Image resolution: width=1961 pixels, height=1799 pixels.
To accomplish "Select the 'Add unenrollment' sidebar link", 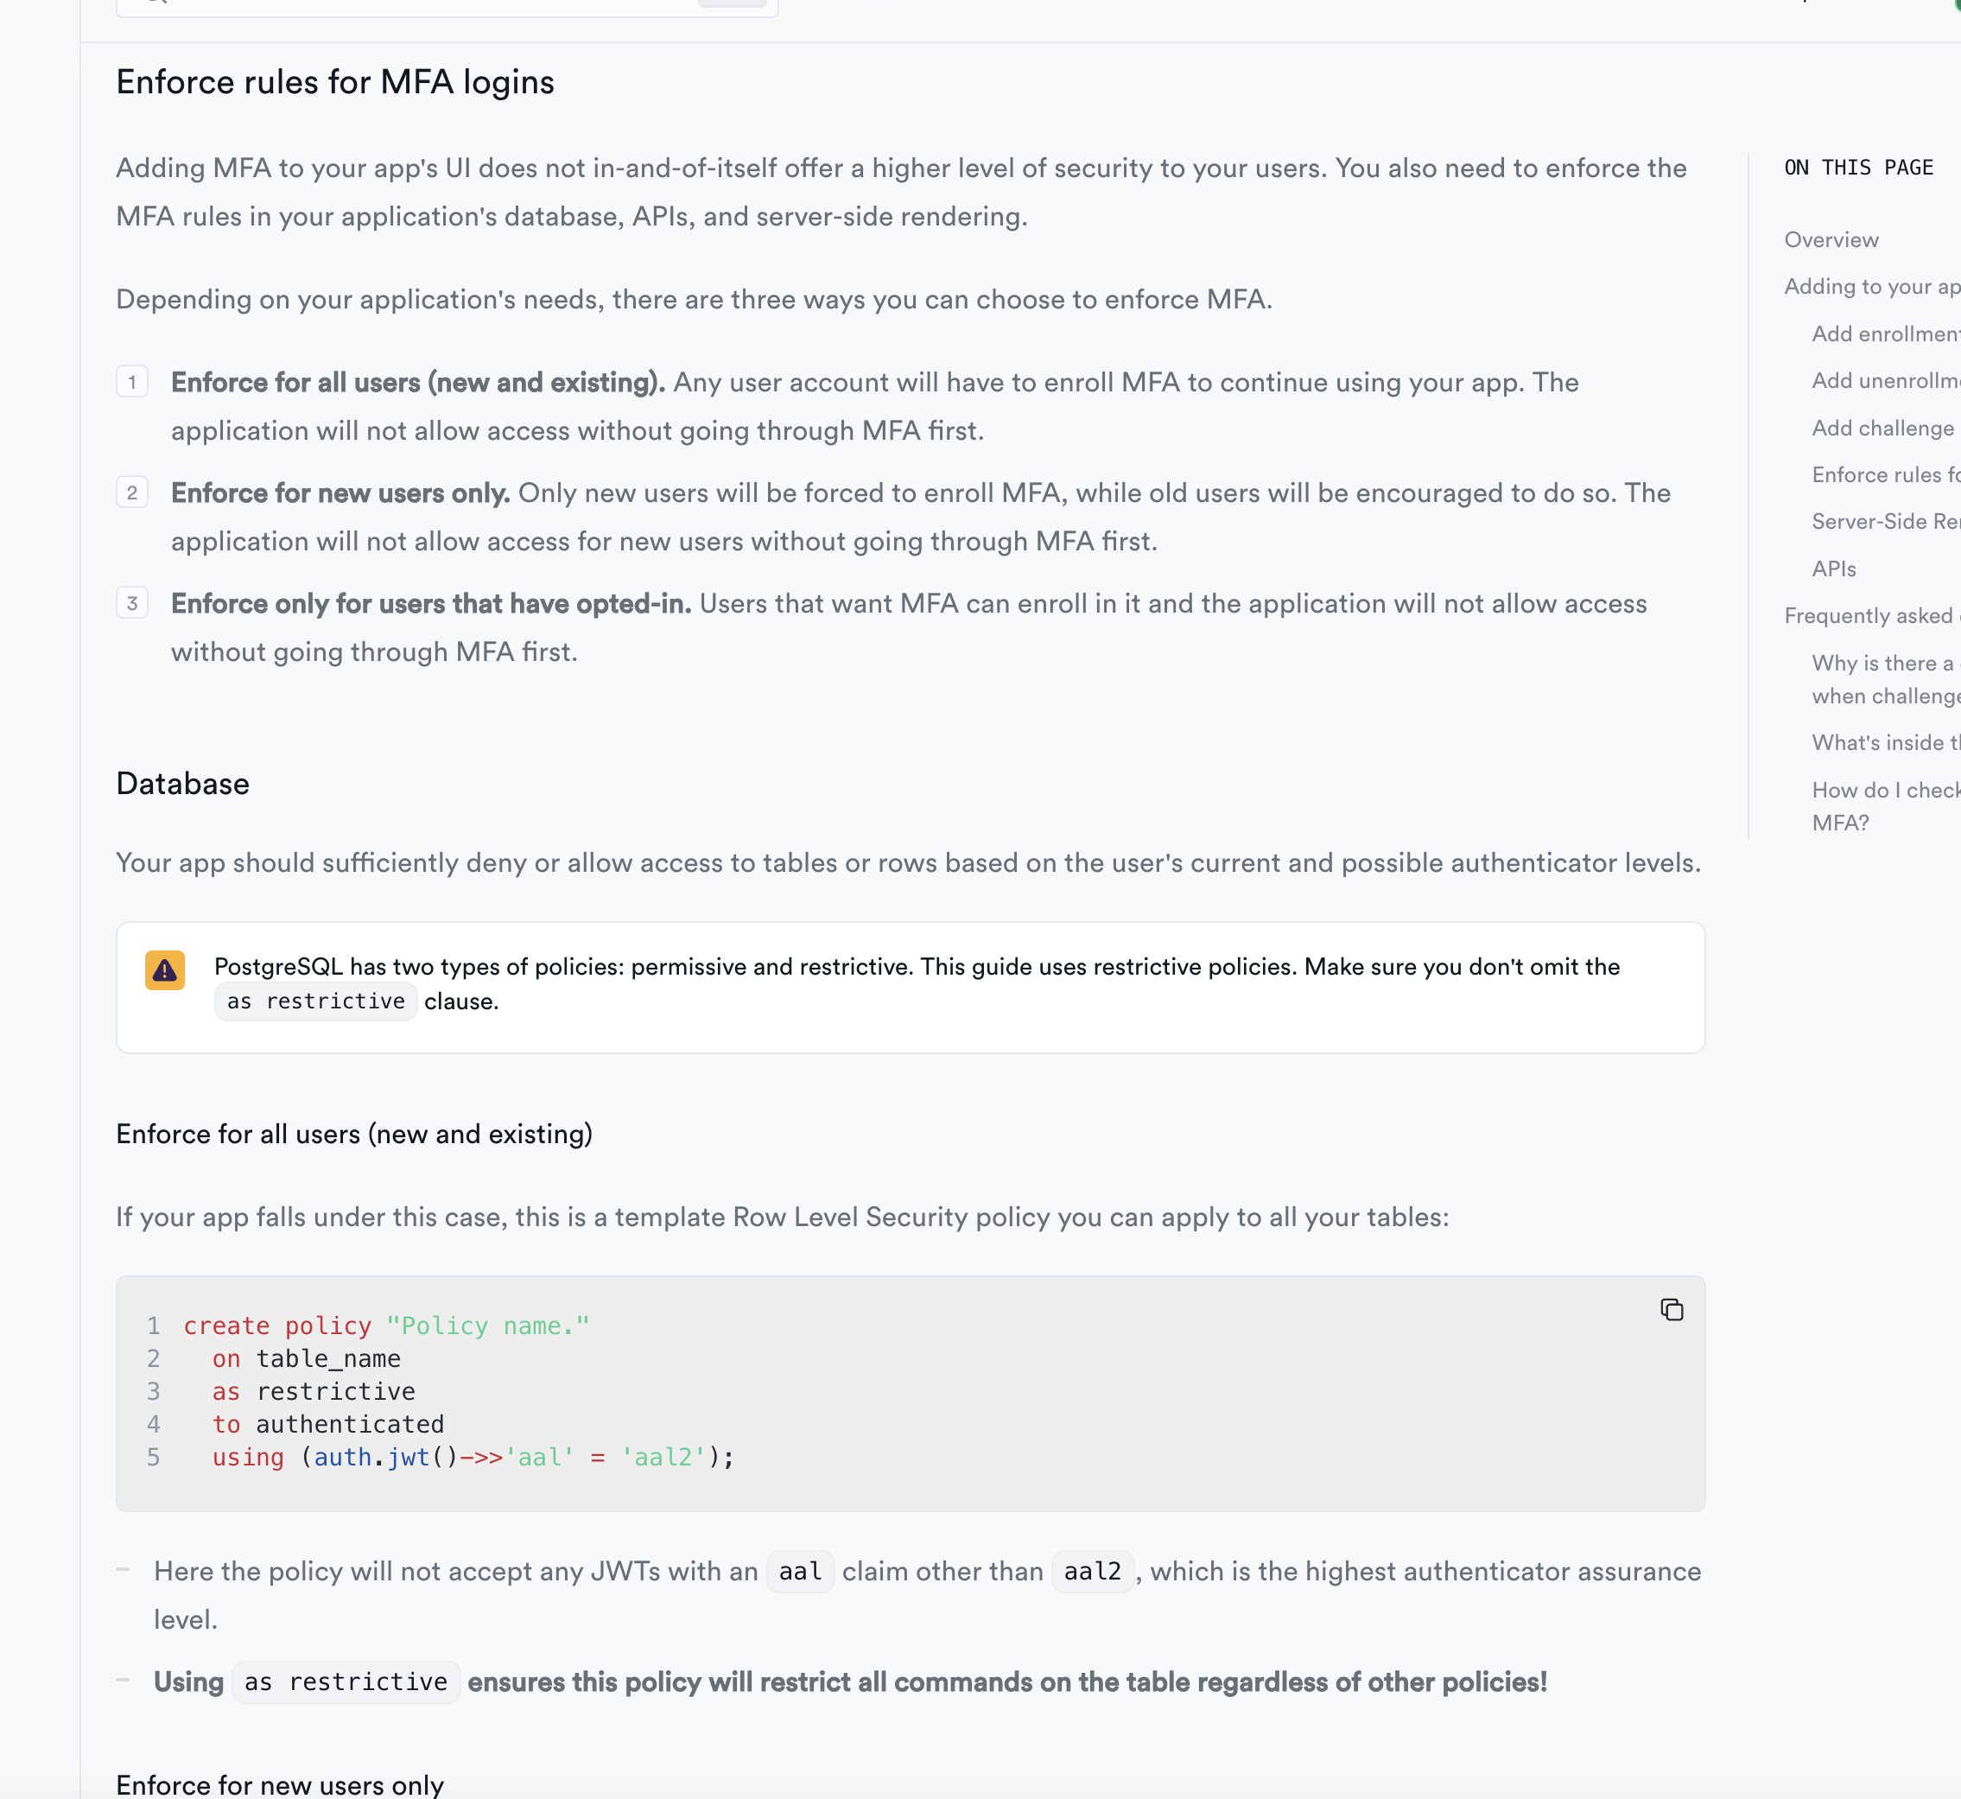I will point(1884,381).
